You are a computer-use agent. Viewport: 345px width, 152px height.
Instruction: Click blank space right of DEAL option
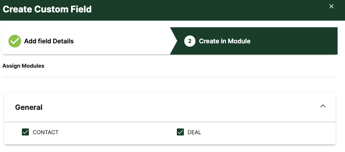264,132
